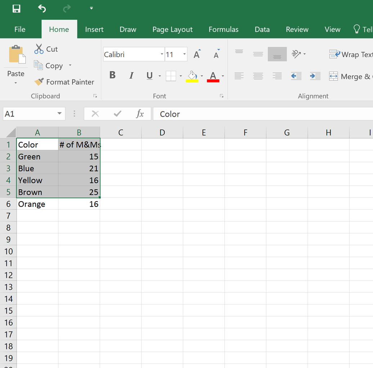Click the Decrease Indent icon
373x368 pixels.
pos(296,76)
